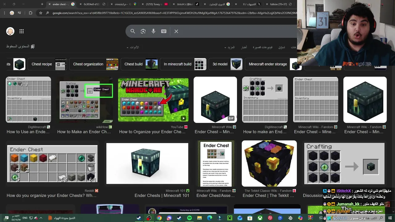
Task: Launch Microsoft Edge from the taskbar
Action: 210,218
